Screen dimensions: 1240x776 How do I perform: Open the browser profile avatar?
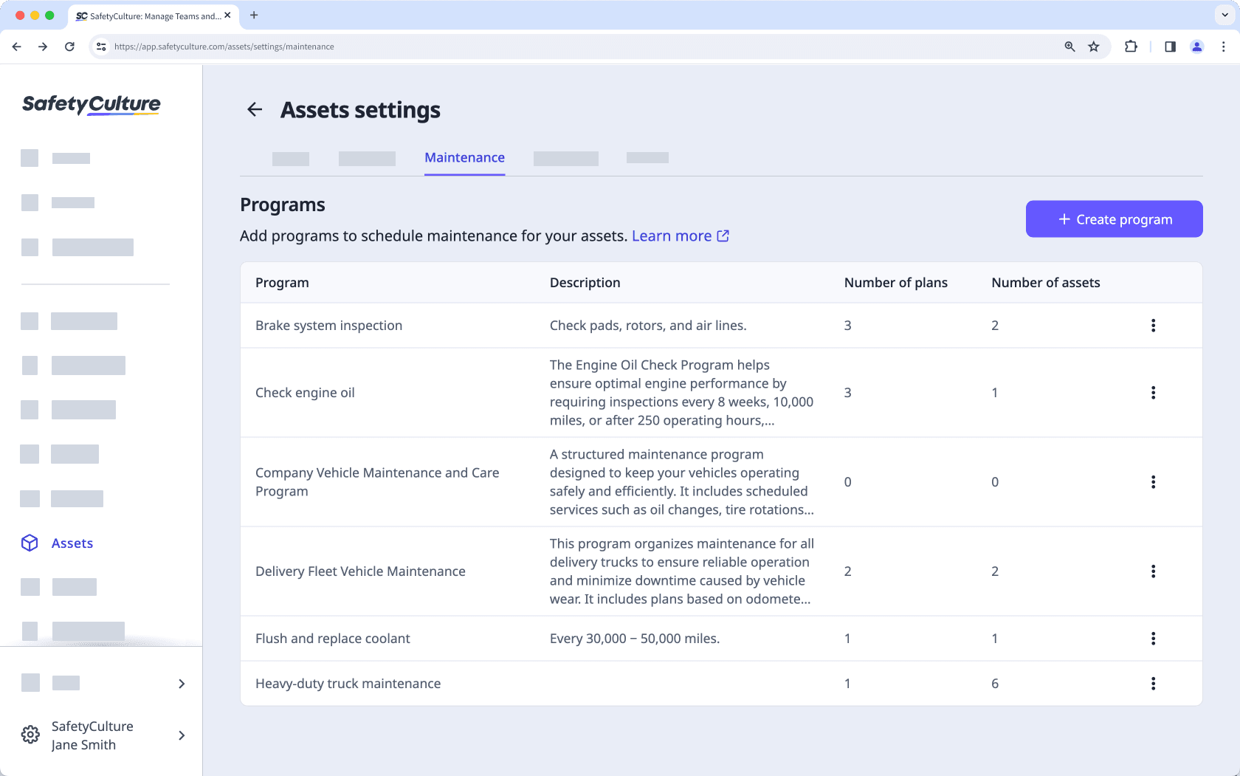(1196, 46)
